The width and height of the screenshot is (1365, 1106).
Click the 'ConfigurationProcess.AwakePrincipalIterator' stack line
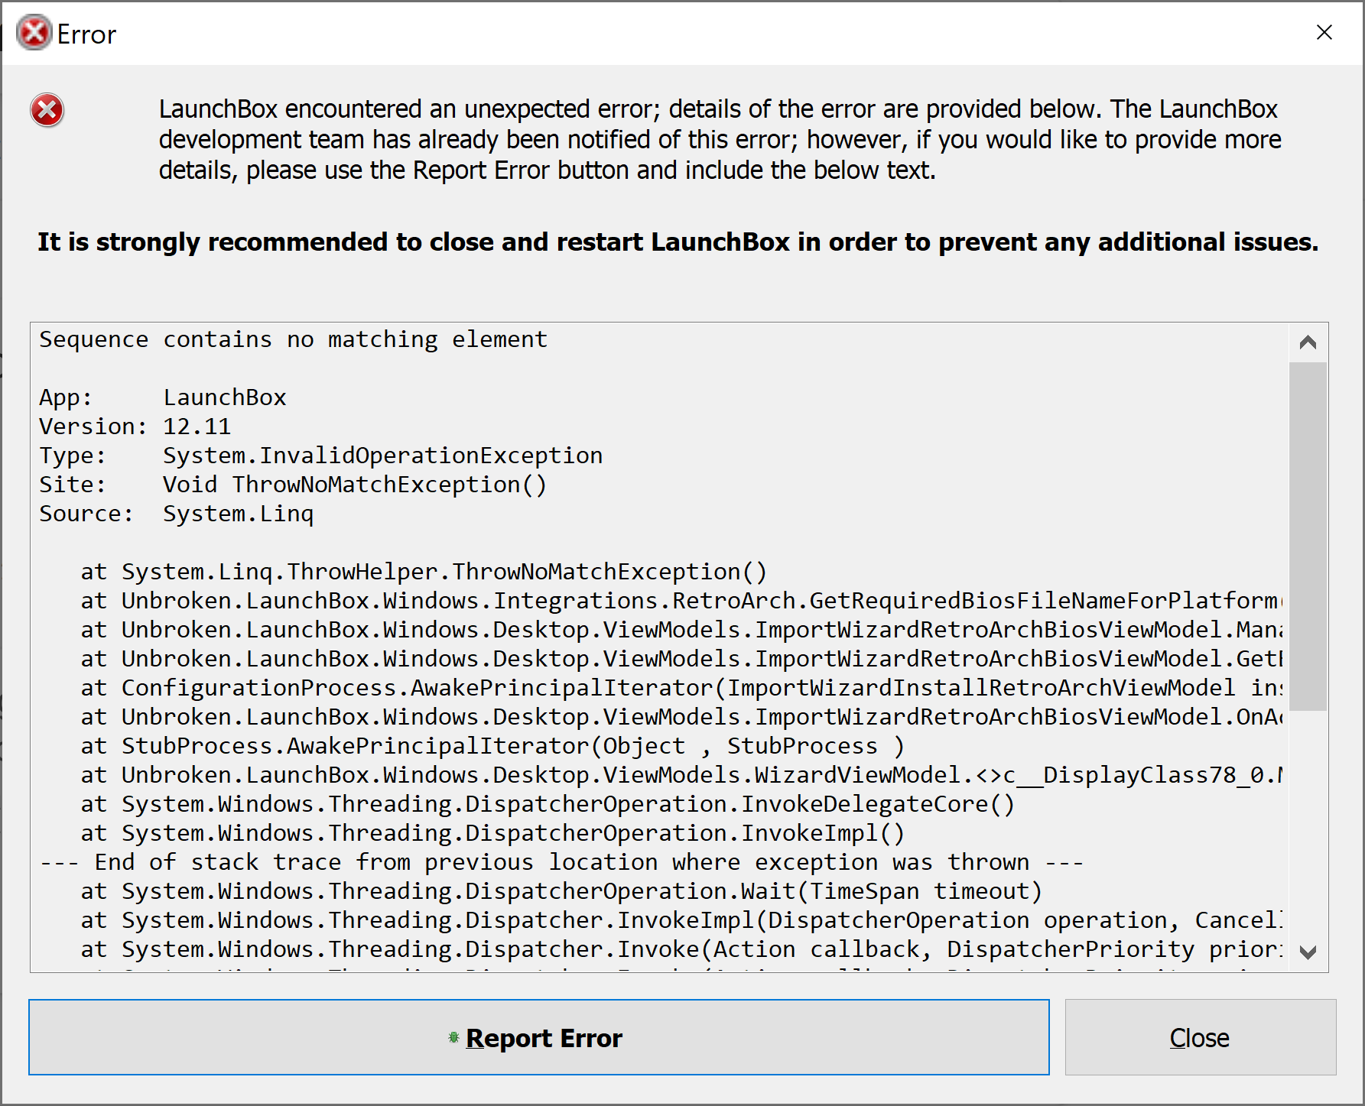coord(681,688)
